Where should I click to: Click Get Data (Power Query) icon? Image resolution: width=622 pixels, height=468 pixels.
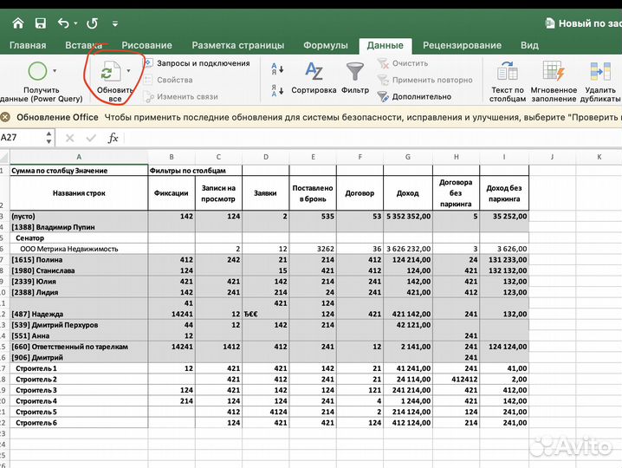point(38,71)
